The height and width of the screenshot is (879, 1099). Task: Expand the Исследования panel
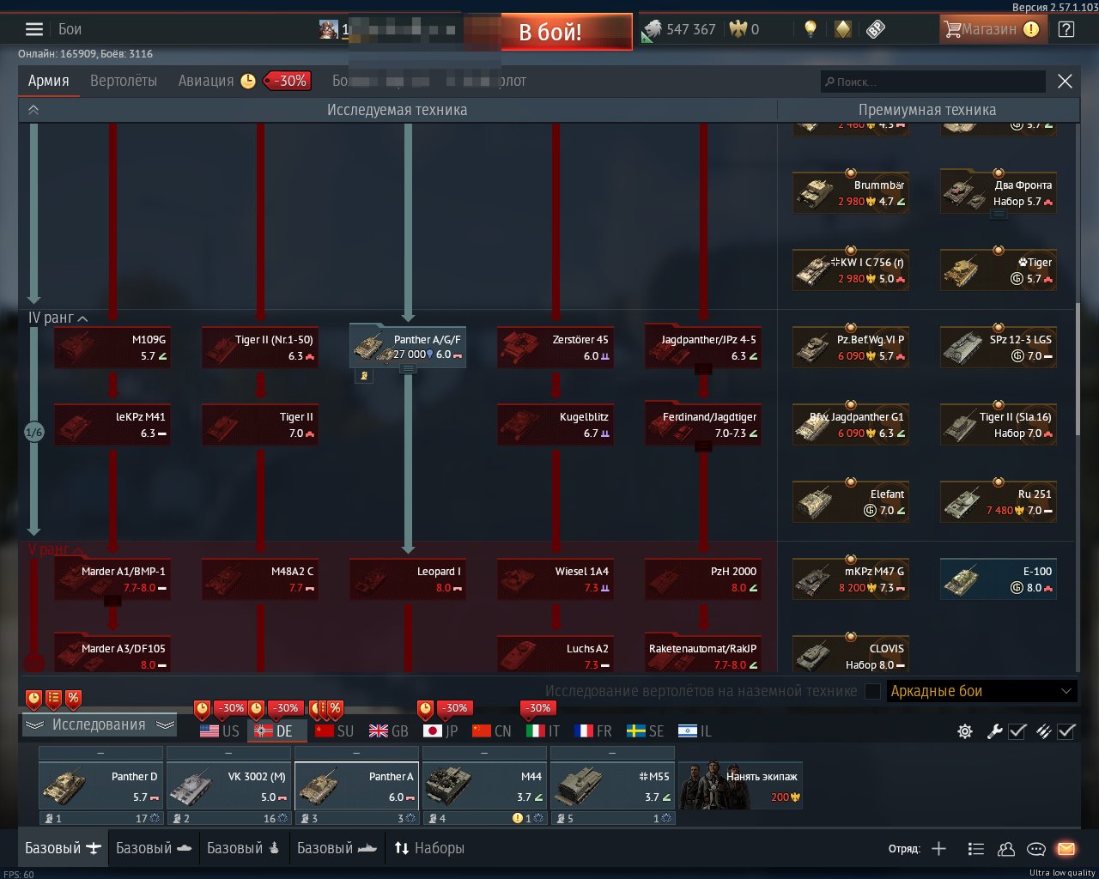(x=100, y=725)
